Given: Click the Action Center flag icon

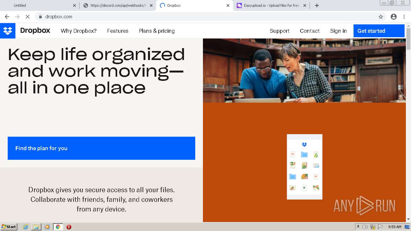Looking at the screenshot, I should (x=380, y=227).
